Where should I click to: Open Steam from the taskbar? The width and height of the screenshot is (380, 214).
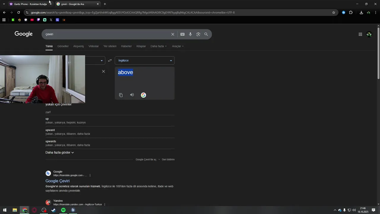pyautogui.click(x=53, y=210)
